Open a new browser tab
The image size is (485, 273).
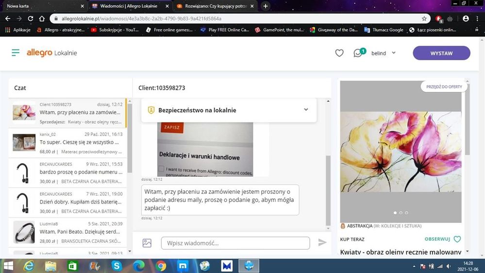(266, 6)
